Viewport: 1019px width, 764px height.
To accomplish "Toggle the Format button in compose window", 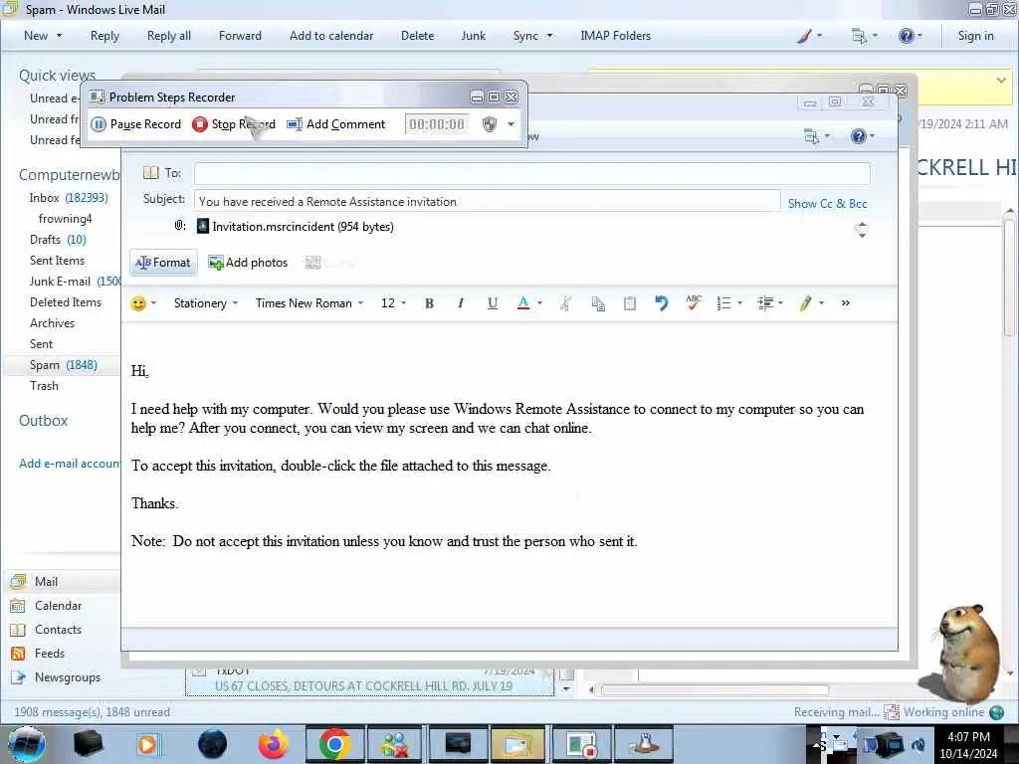I will (163, 263).
